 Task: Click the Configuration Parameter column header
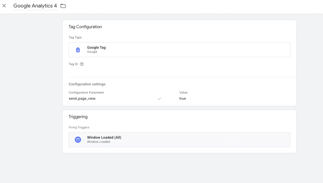[x=86, y=92]
